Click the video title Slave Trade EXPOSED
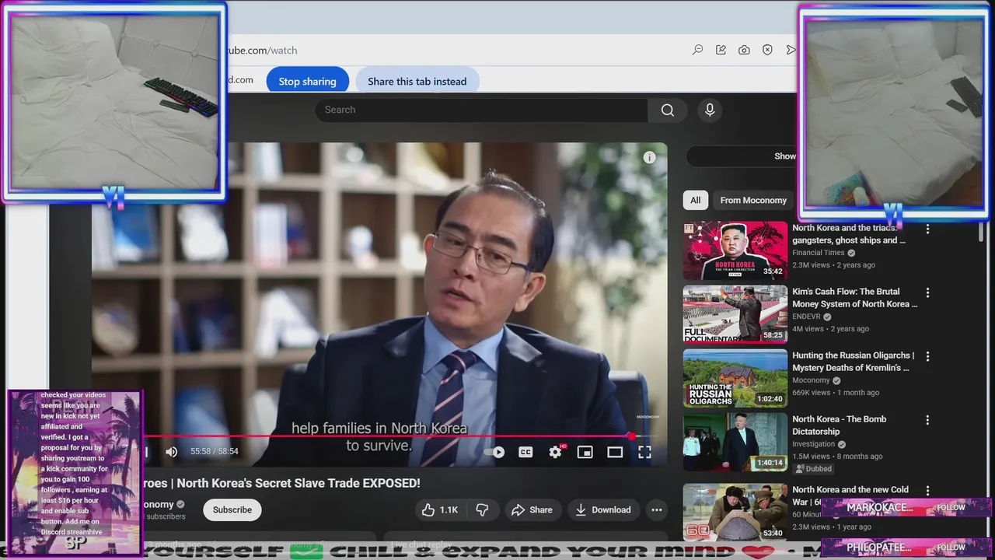 point(281,483)
